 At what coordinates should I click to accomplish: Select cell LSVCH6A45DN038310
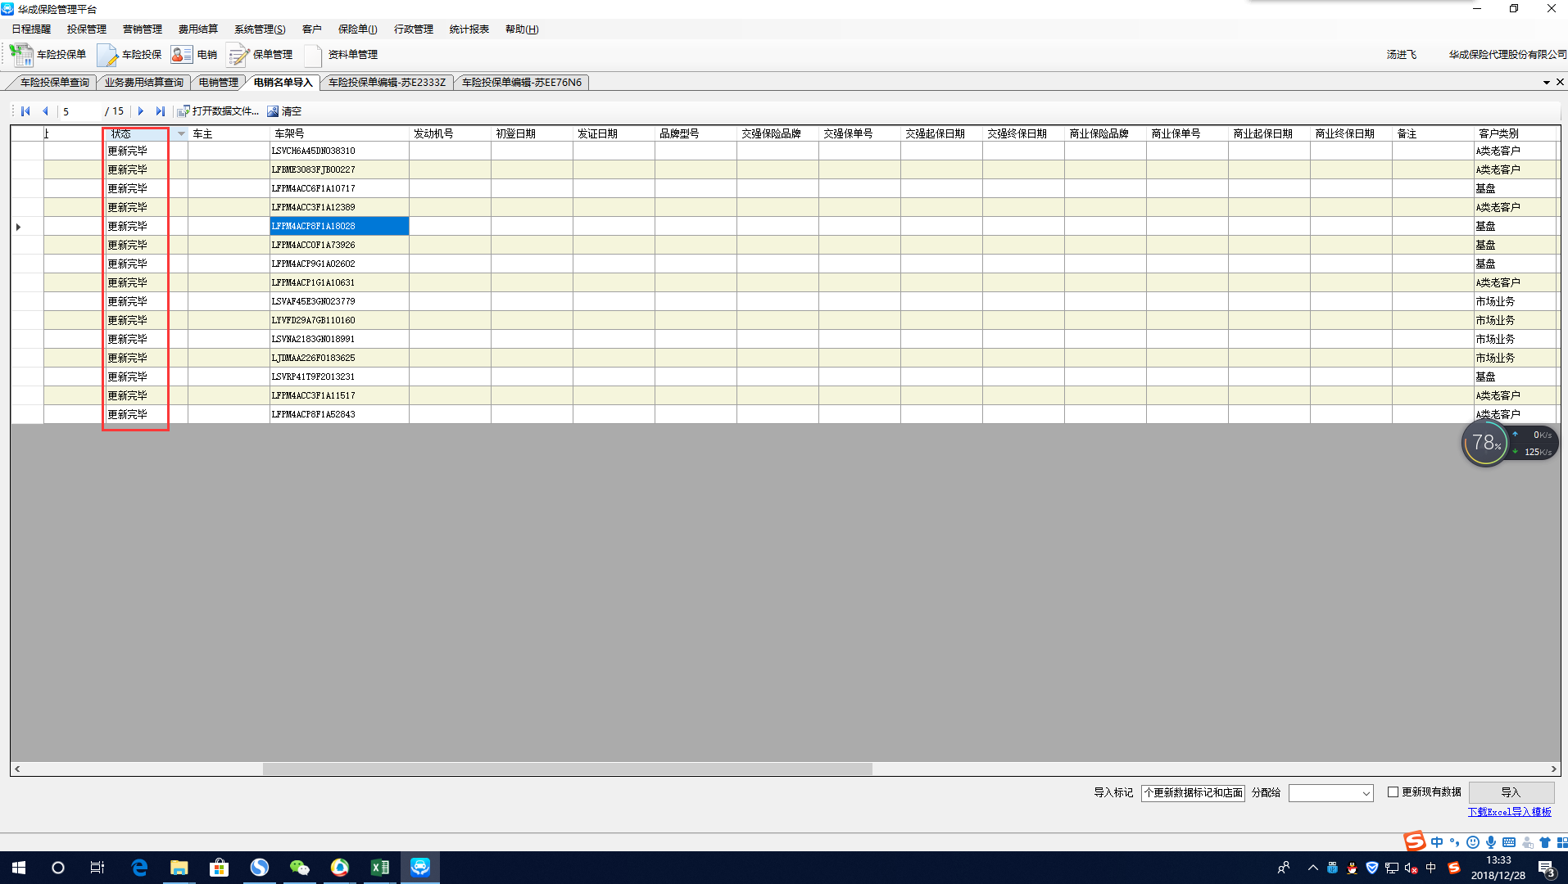tap(339, 151)
